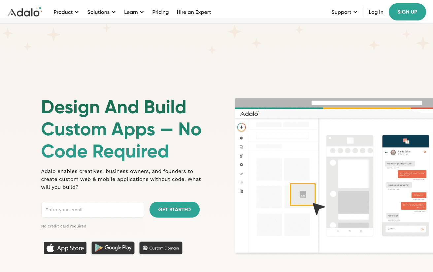Expand the Support dropdown

344,12
